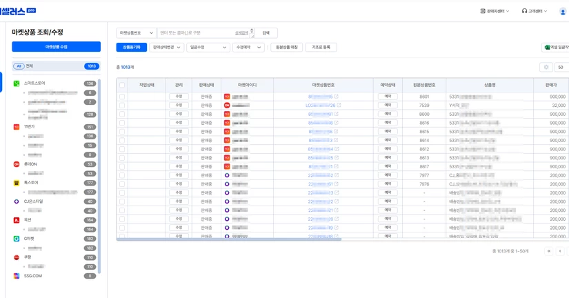Open the 일괄수정 dropdown

pos(208,48)
